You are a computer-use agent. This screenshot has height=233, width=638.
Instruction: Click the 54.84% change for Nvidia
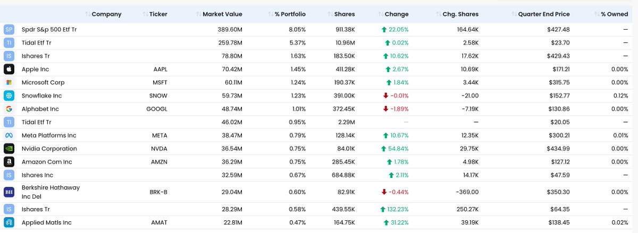pyautogui.click(x=394, y=149)
